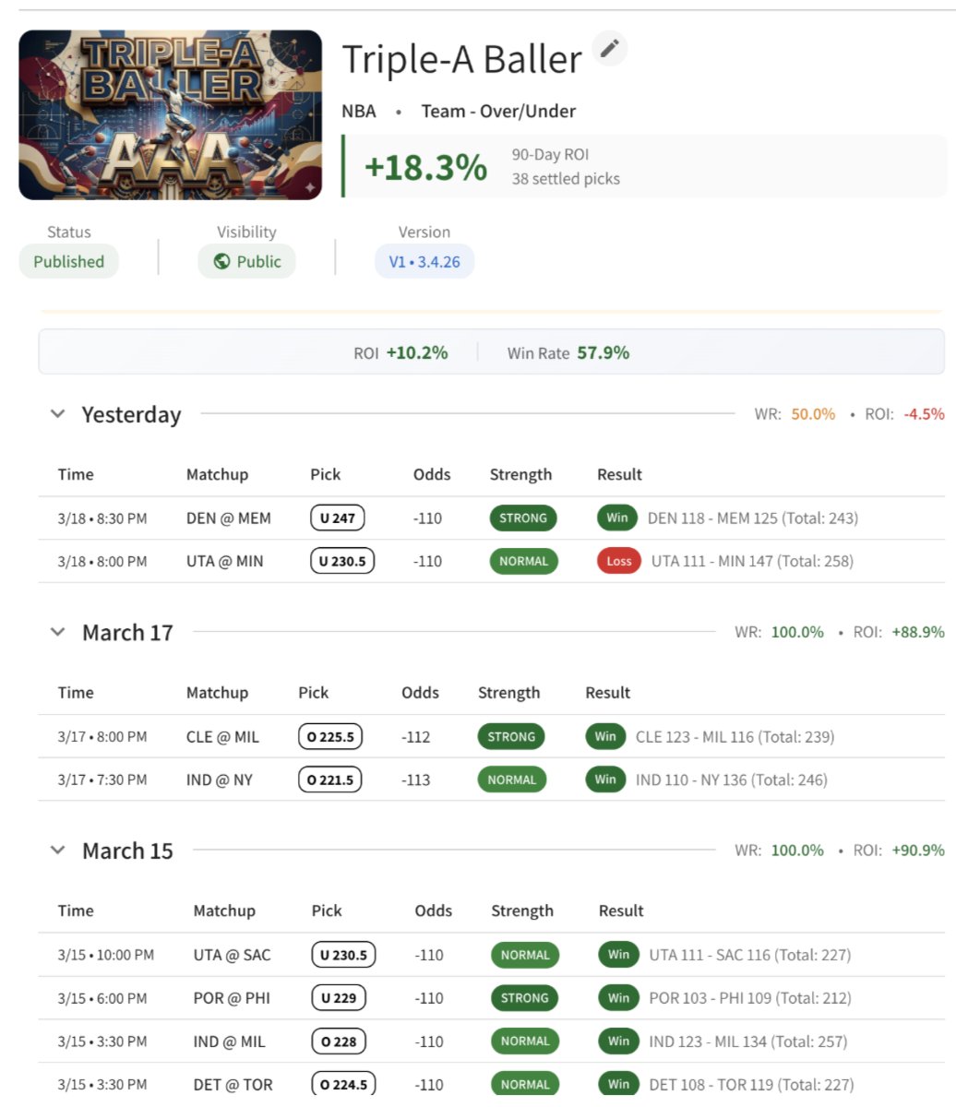Click the March 17 ROI +88.9% value
Image resolution: width=956 pixels, height=1107 pixels.
[x=918, y=632]
